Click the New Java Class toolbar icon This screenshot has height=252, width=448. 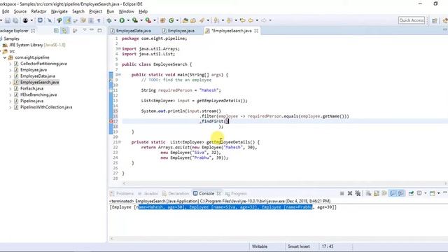[x=171, y=20]
